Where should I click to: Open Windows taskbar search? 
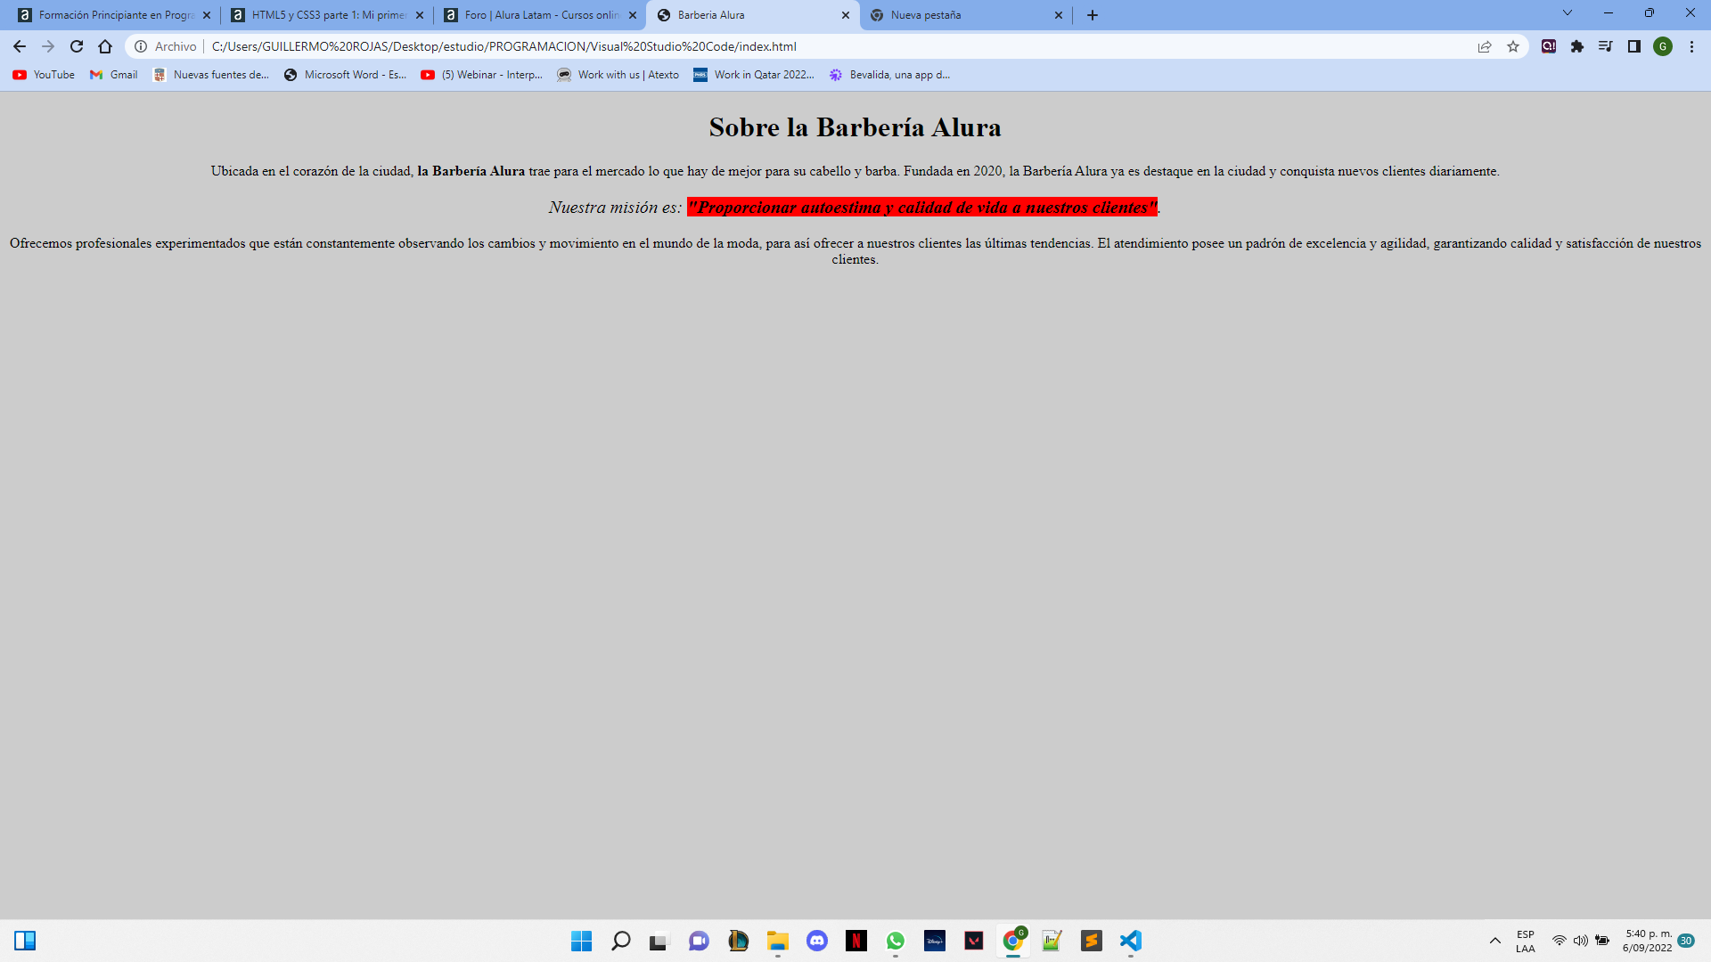point(620,941)
